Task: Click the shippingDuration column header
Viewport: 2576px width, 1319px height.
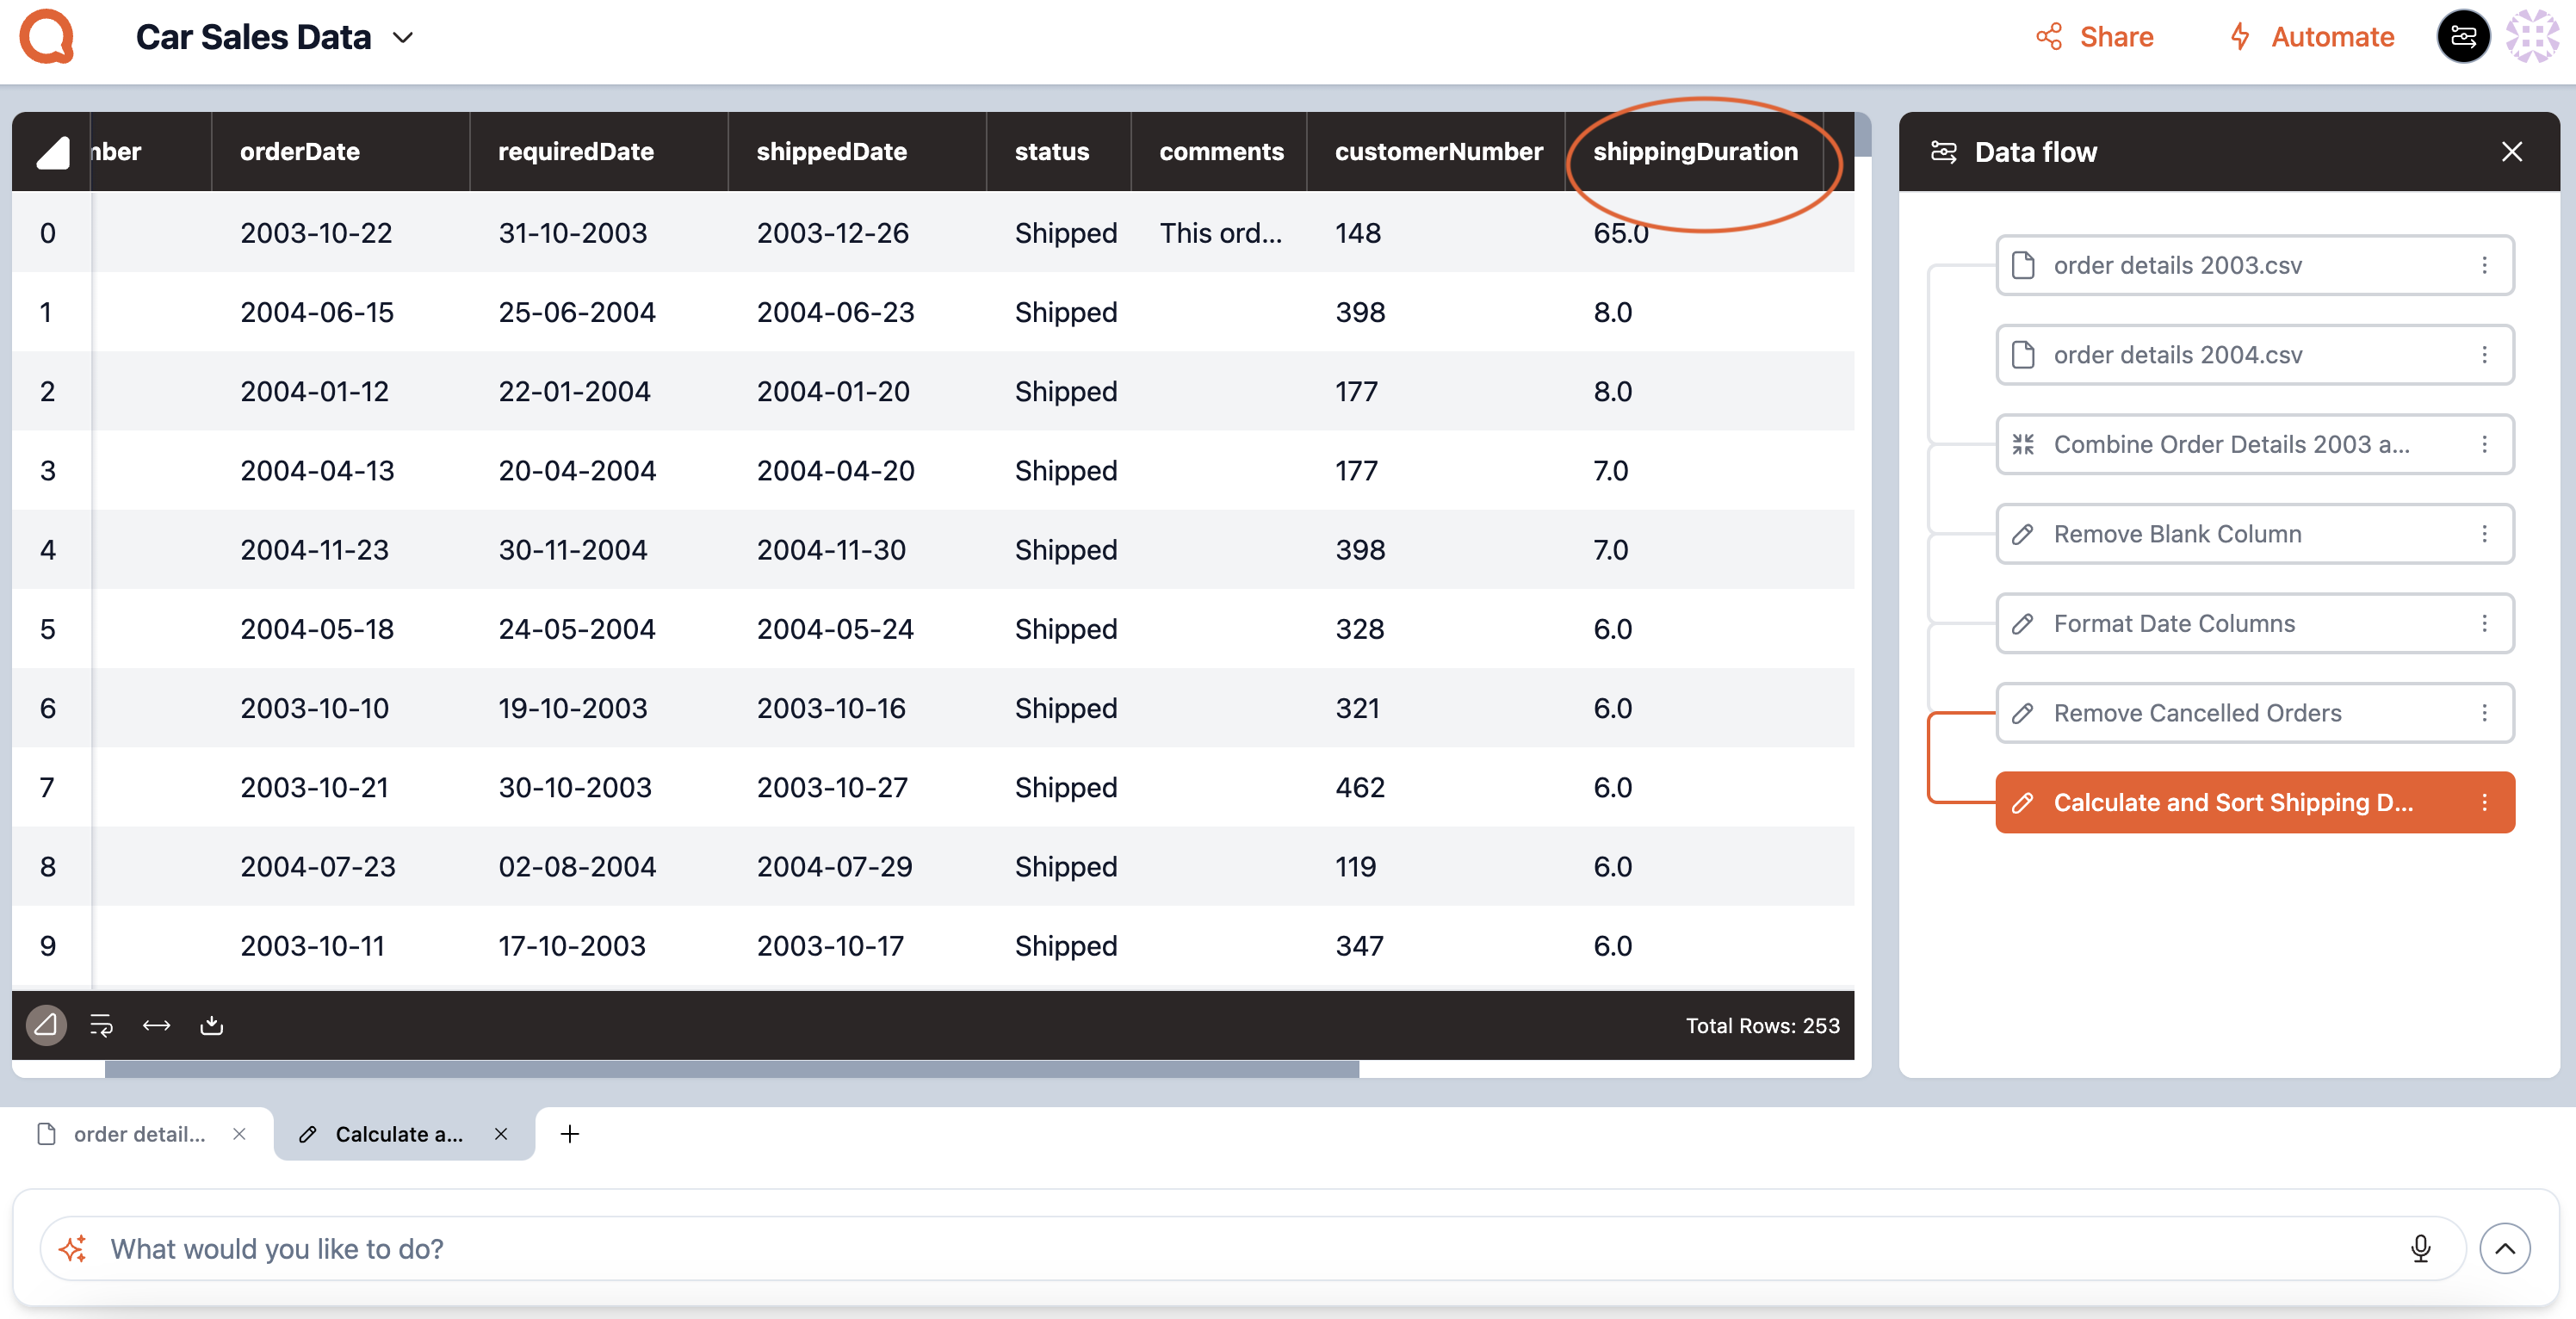Action: click(x=1695, y=152)
